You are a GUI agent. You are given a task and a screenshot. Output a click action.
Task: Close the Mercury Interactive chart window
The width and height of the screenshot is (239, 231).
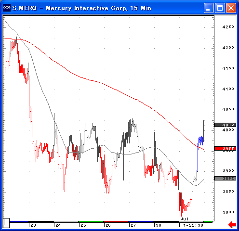tap(231, 8)
